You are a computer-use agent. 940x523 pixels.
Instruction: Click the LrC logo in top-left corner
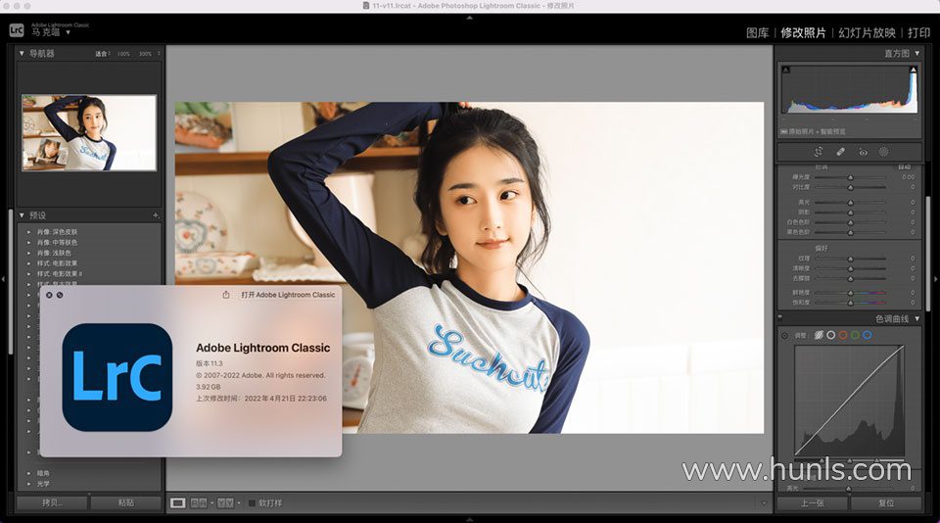[x=17, y=29]
